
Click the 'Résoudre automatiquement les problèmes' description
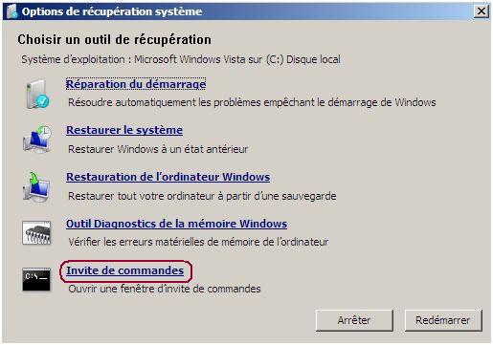[x=252, y=102]
